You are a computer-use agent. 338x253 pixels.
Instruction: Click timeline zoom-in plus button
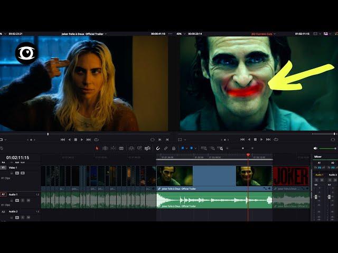pos(252,148)
